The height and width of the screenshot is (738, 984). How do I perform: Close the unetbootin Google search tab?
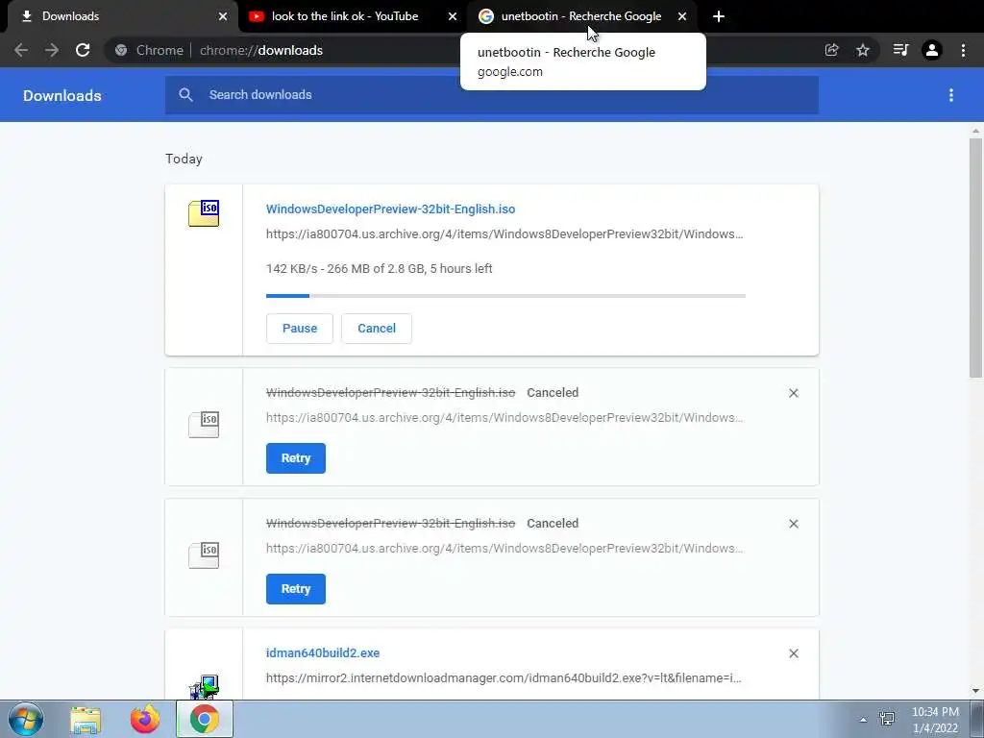click(682, 16)
